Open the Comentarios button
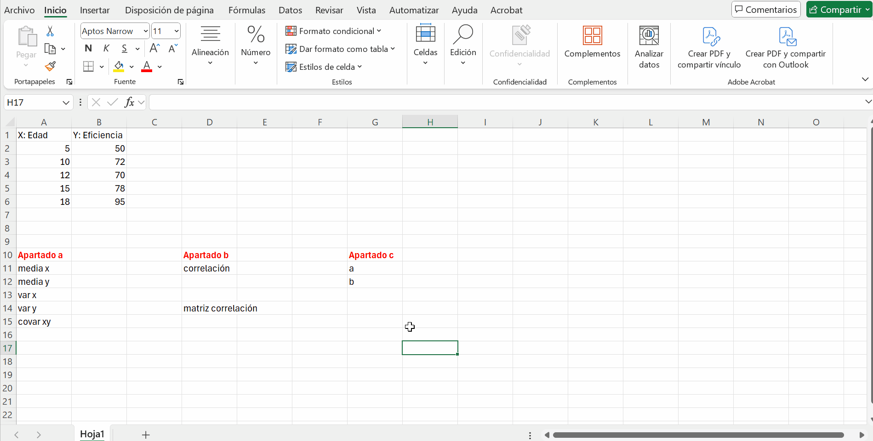This screenshot has width=873, height=441. point(765,10)
